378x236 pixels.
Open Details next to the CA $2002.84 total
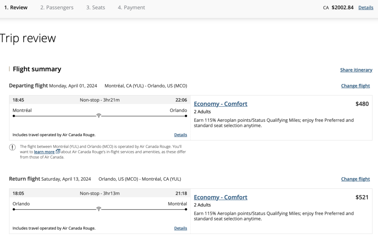[365, 7]
